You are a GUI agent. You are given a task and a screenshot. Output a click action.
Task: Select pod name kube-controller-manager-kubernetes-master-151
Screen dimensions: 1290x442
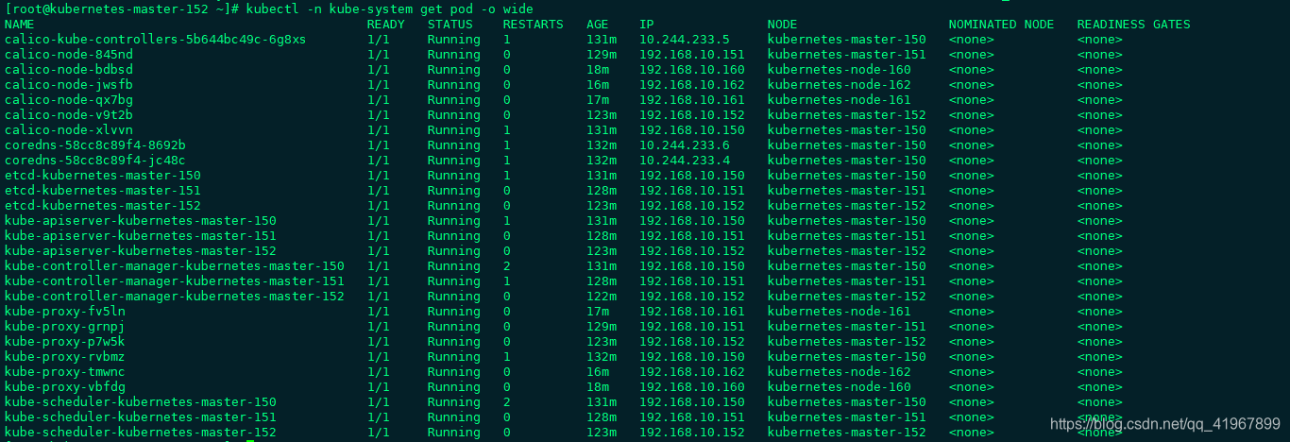click(175, 280)
